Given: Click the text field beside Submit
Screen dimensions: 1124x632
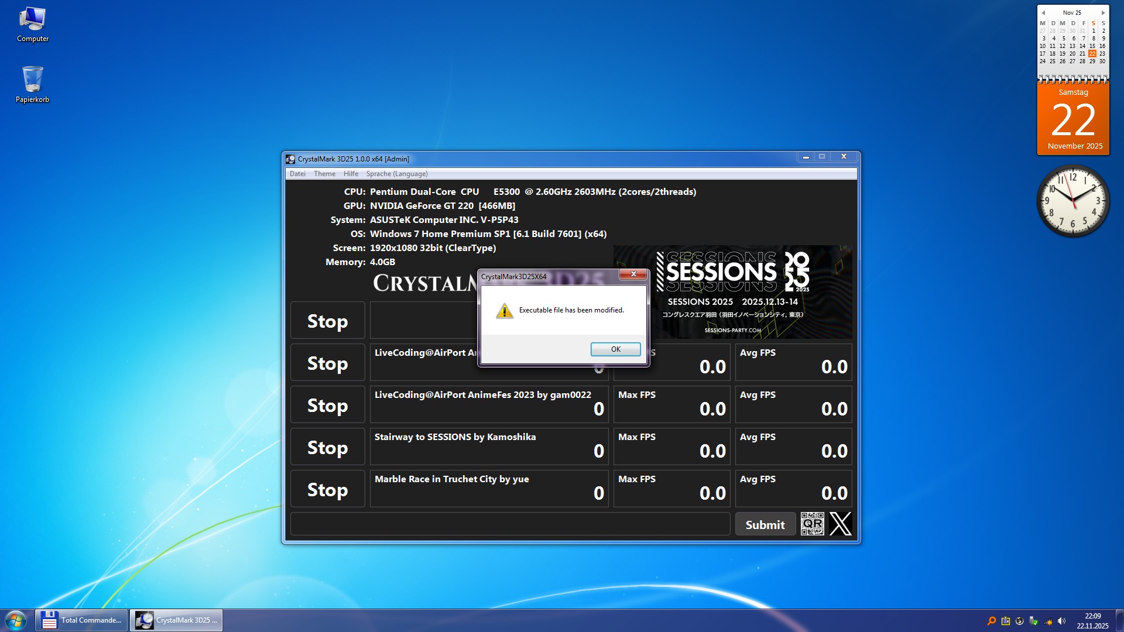Looking at the screenshot, I should pyautogui.click(x=509, y=524).
